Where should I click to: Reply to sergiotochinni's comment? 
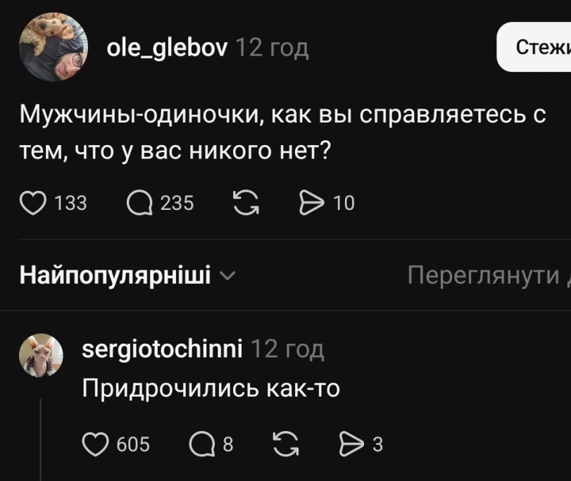point(202,444)
